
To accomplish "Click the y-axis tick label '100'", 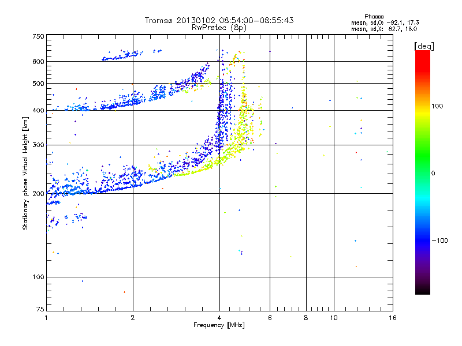I will tap(38, 277).
